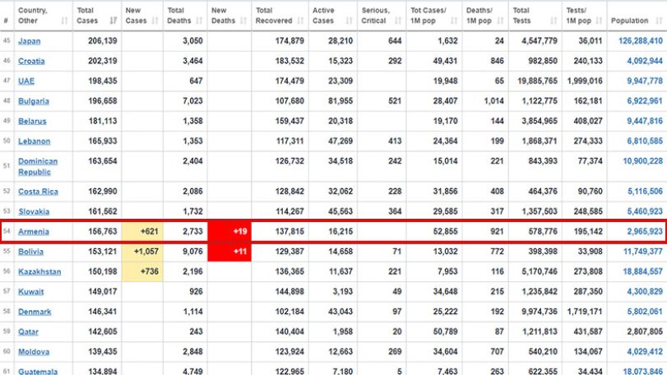
Task: Sort by the Country, Other column arrows
Action: point(64,21)
